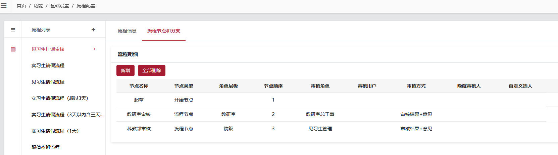Select 见习生请假流程 in the flow list
The image size is (558, 155).
pyautogui.click(x=48, y=82)
